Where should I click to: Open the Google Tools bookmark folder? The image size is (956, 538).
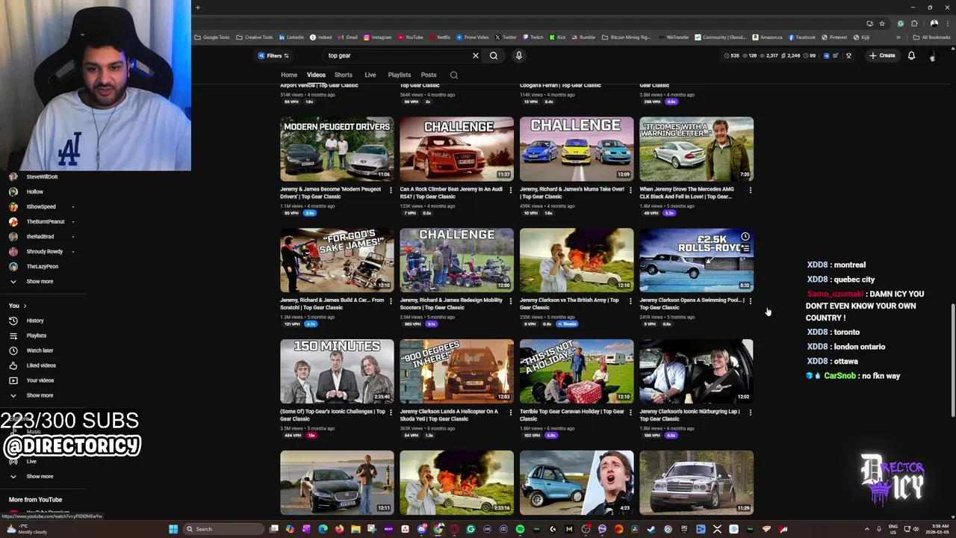coord(212,37)
